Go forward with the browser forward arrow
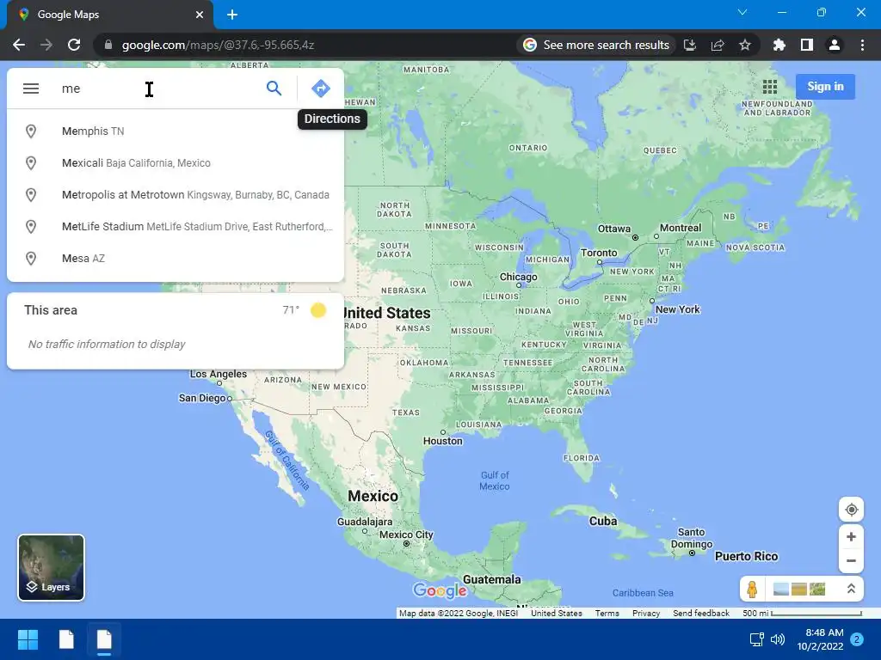The width and height of the screenshot is (881, 660). [46, 45]
